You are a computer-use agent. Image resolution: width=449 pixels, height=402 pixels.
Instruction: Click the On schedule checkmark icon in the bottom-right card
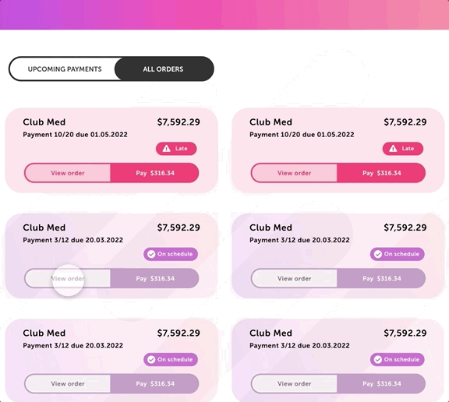378,359
